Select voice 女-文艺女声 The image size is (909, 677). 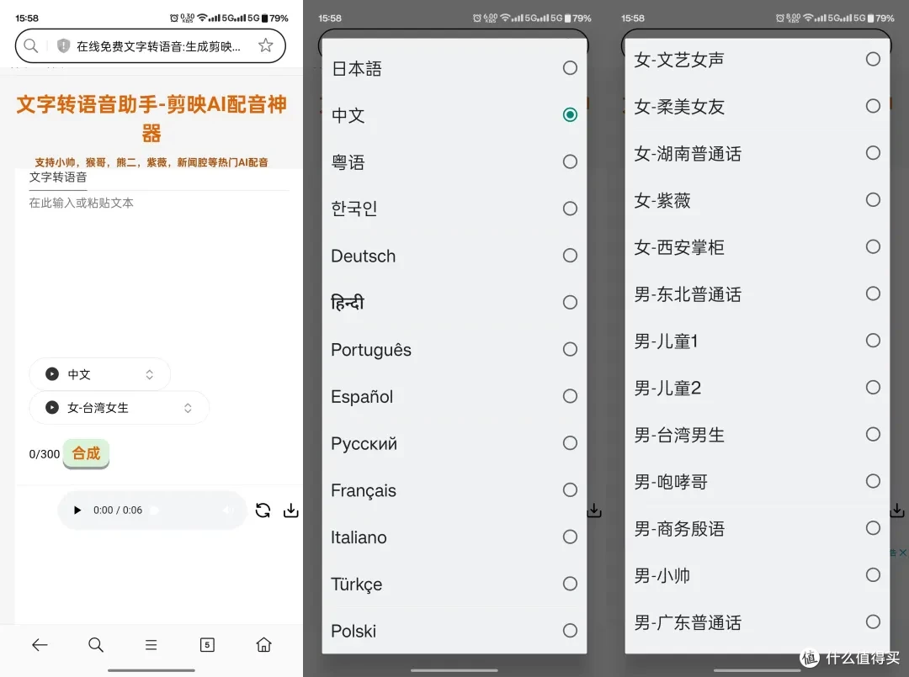tap(757, 59)
